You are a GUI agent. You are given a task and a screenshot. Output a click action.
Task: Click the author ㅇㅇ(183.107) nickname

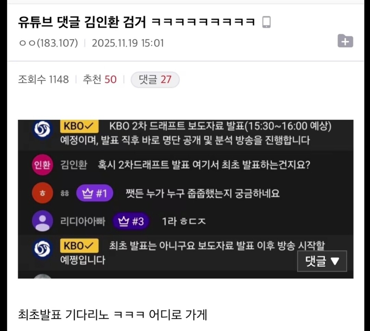point(48,43)
